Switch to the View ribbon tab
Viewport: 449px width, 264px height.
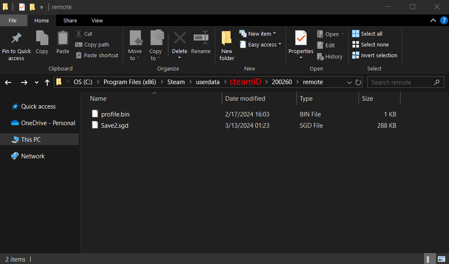pos(97,21)
